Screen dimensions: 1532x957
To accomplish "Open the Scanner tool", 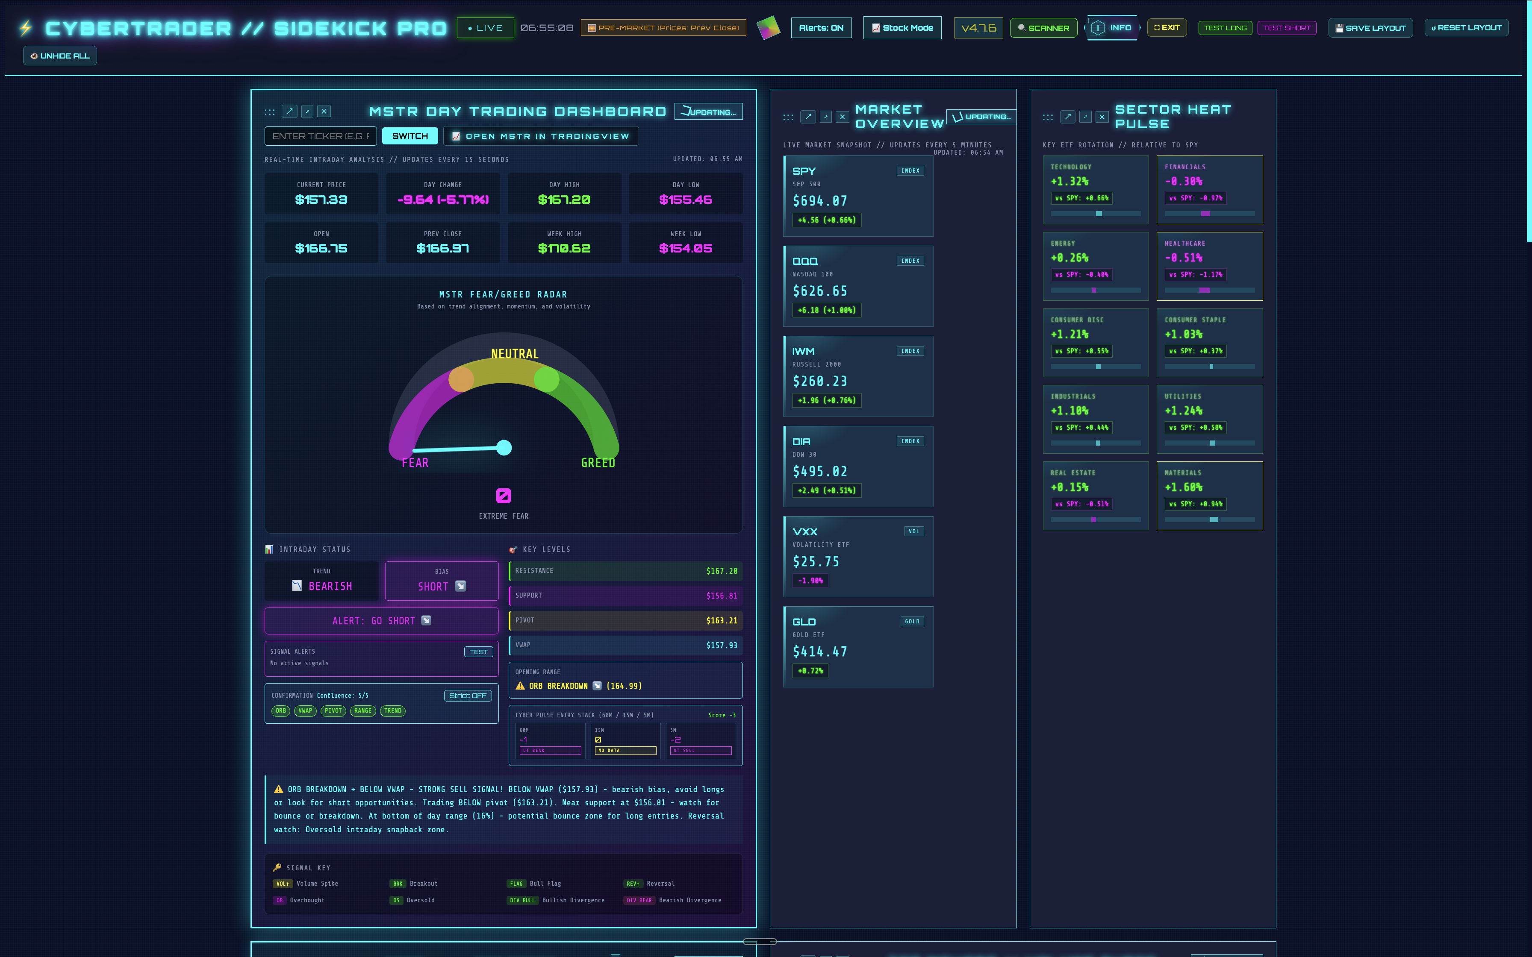I will pos(1043,28).
